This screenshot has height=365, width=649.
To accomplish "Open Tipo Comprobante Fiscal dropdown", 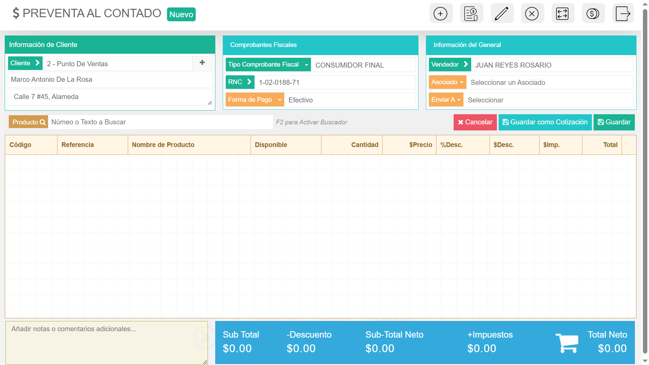I will click(268, 65).
